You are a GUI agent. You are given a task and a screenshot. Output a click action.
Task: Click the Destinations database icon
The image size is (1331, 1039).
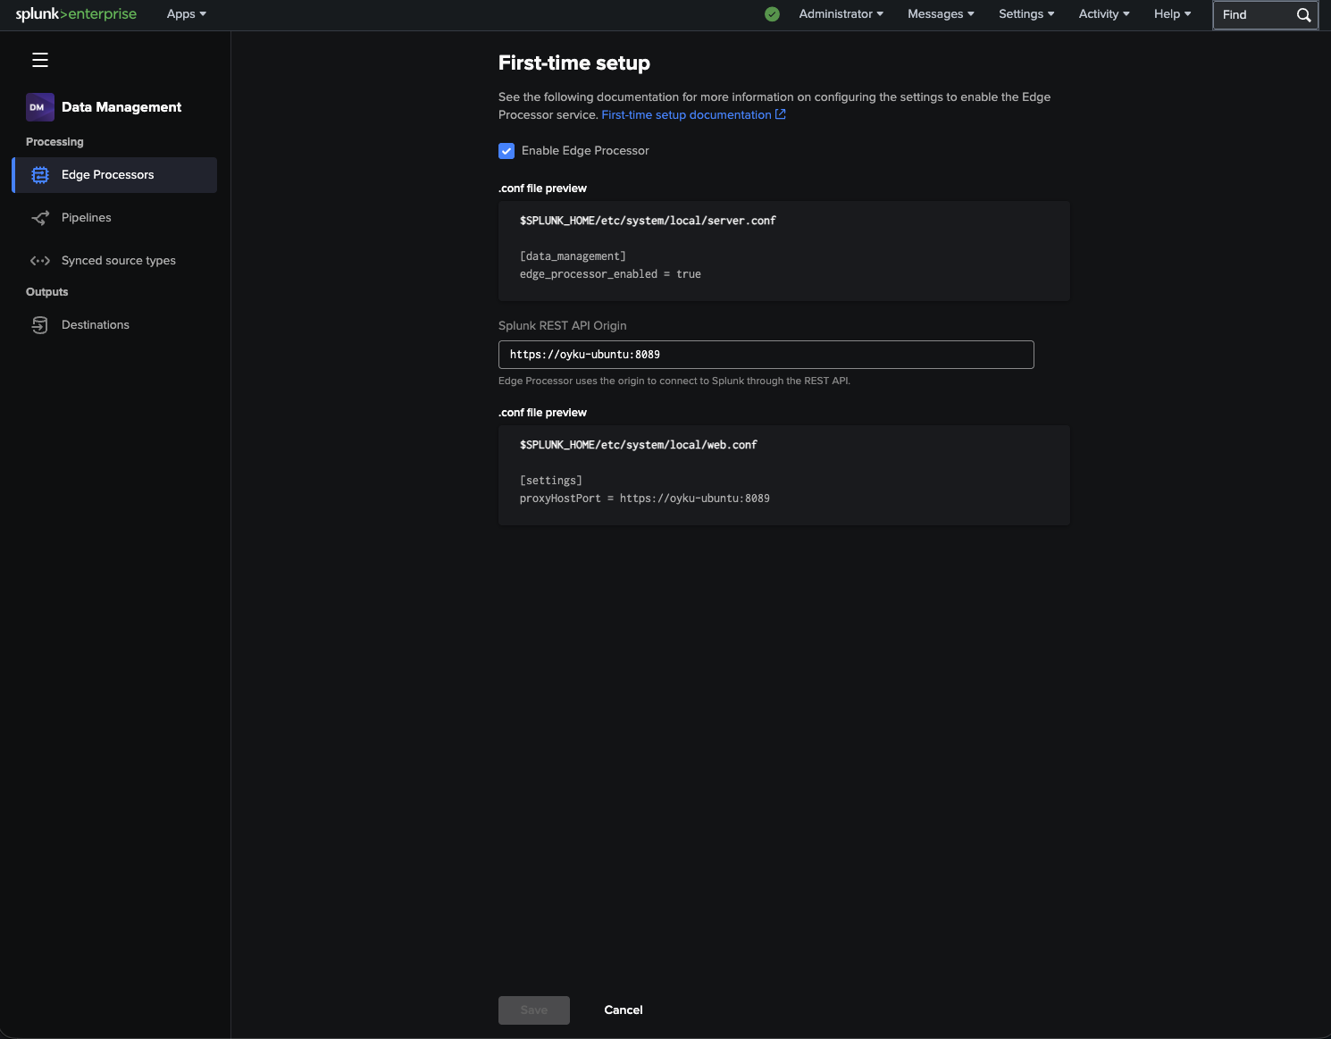[40, 325]
